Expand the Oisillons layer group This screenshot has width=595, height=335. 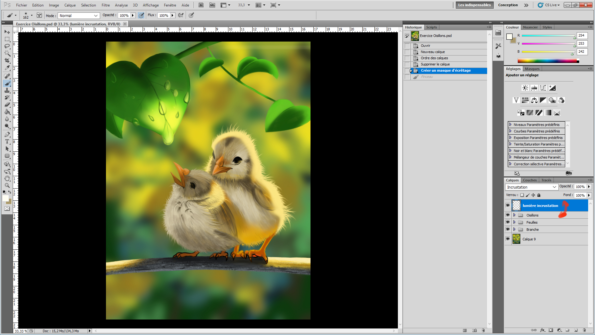tap(514, 215)
